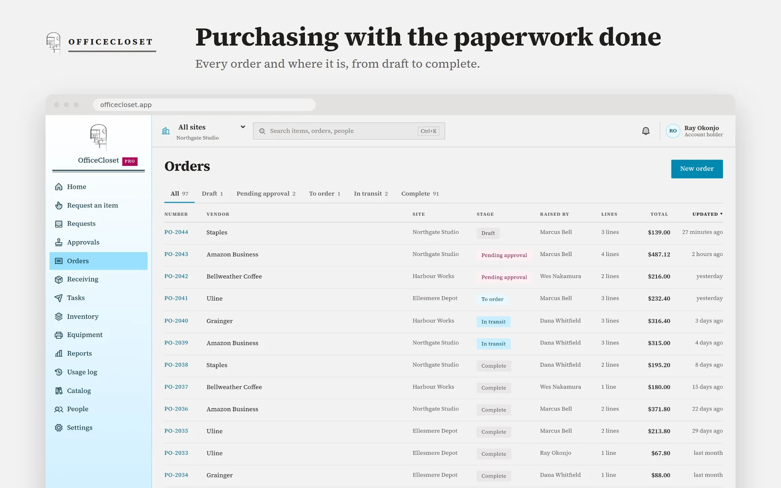This screenshot has width=781, height=488.
Task: Switch to the All 97 tab
Action: pyautogui.click(x=180, y=194)
